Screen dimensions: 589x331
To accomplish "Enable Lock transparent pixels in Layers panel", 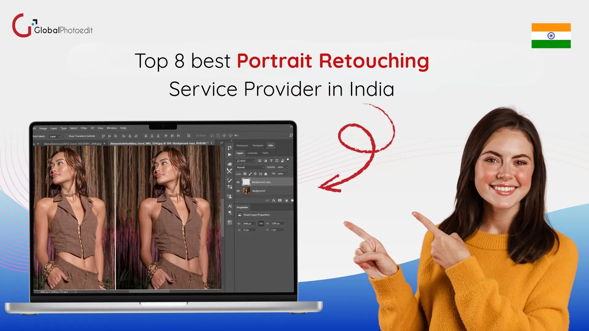I will click(245, 174).
